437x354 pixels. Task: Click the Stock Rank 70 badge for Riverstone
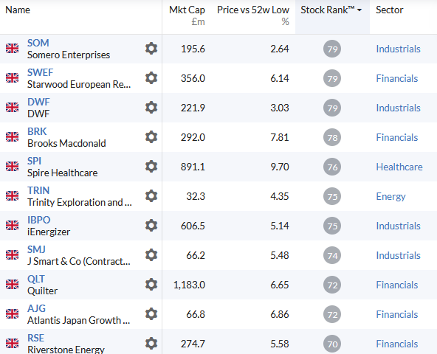[x=332, y=344]
